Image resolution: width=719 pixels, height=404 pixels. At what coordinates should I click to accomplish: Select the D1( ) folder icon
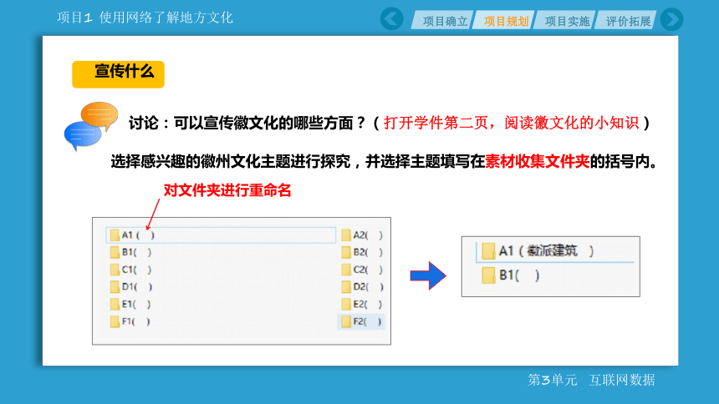point(115,287)
